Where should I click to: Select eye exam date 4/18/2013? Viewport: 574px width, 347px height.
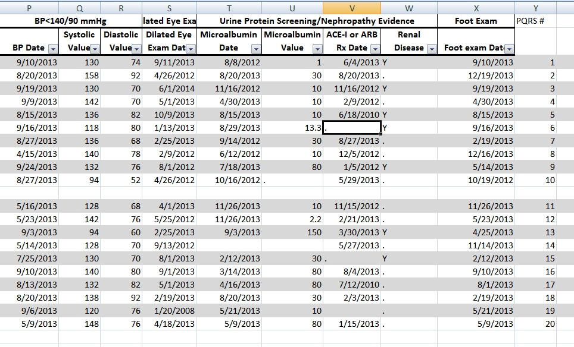click(x=169, y=324)
